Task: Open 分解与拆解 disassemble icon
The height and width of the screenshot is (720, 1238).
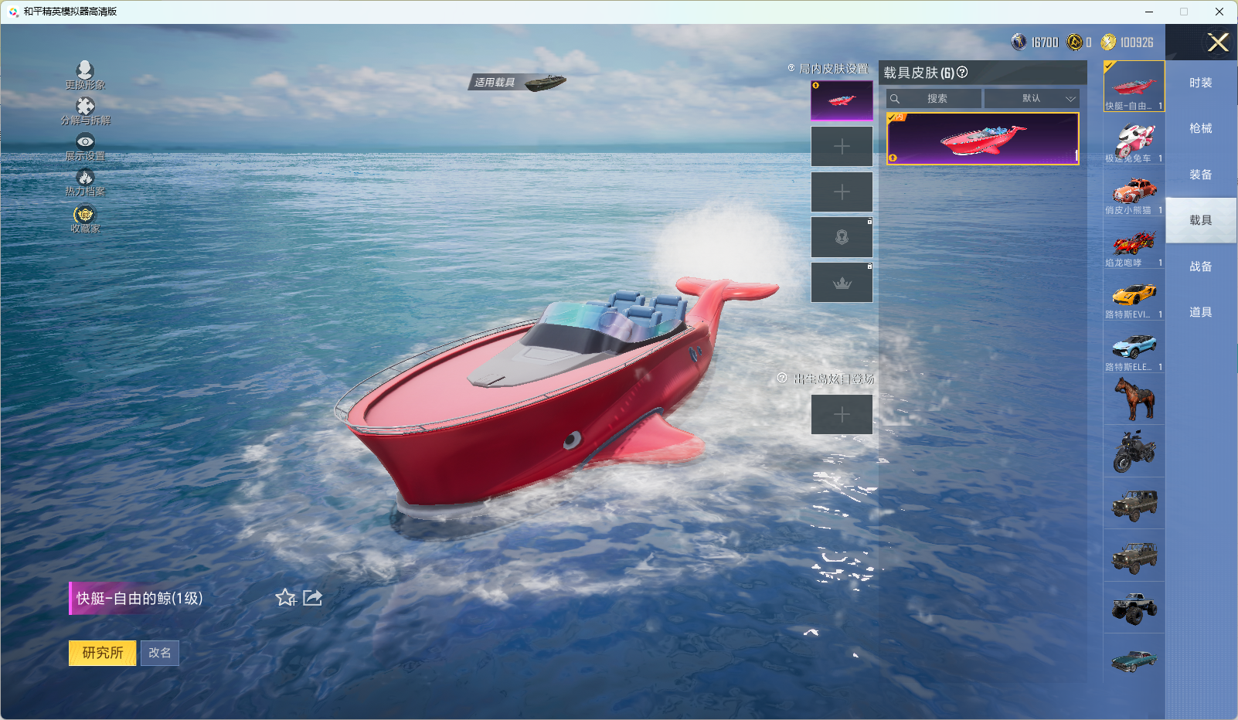Action: pyautogui.click(x=85, y=107)
